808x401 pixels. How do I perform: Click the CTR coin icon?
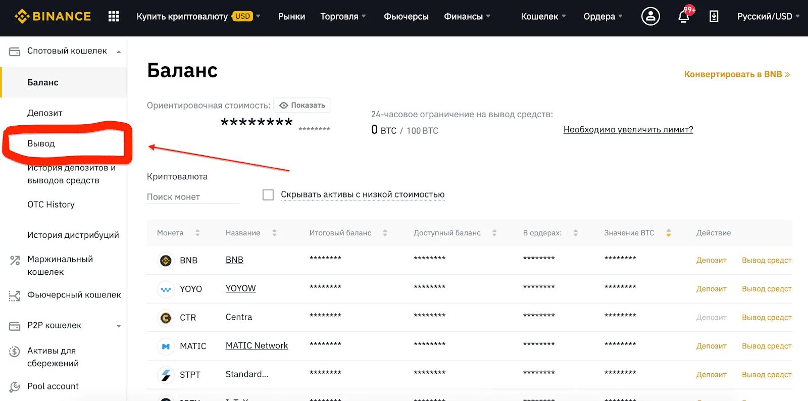pos(166,318)
